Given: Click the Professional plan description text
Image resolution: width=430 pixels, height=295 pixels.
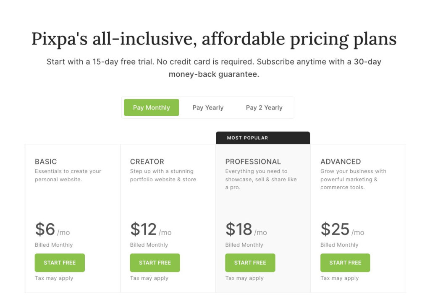Looking at the screenshot, I should [x=261, y=179].
